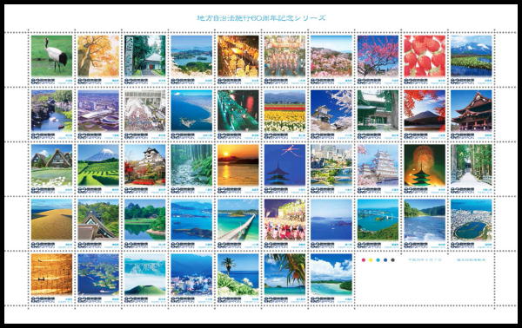Click the long bridge over turquoise sea stamp
Screen dimensions: 522x328
coord(238,223)
